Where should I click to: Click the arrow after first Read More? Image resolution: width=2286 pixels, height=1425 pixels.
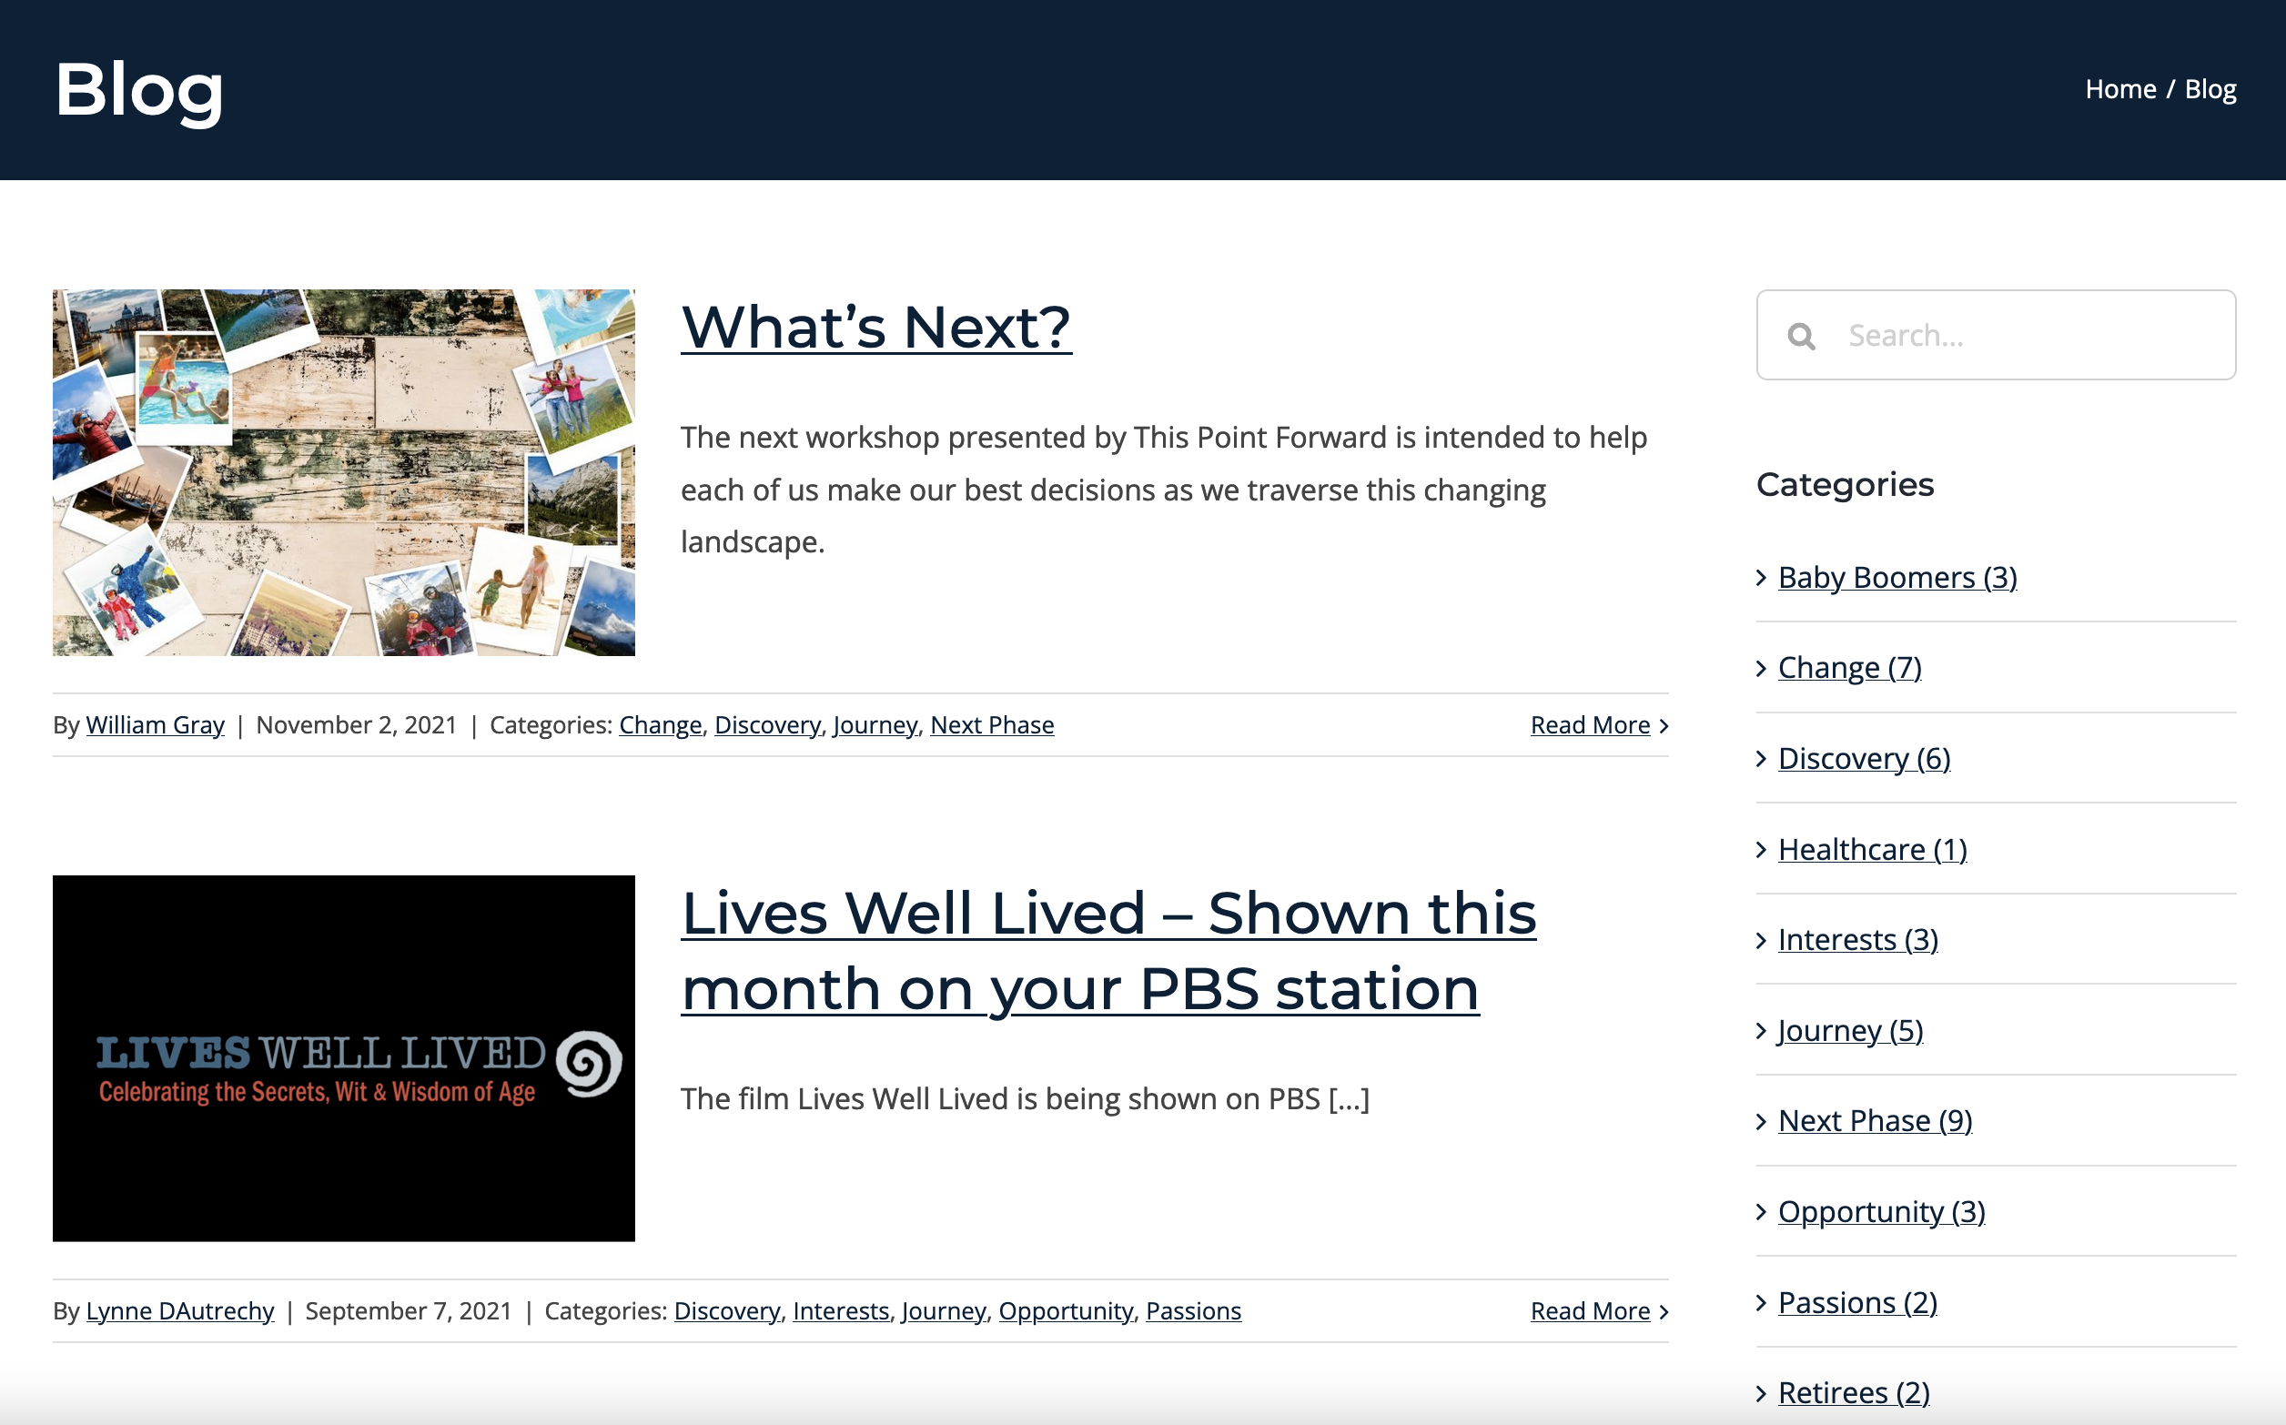1664,726
